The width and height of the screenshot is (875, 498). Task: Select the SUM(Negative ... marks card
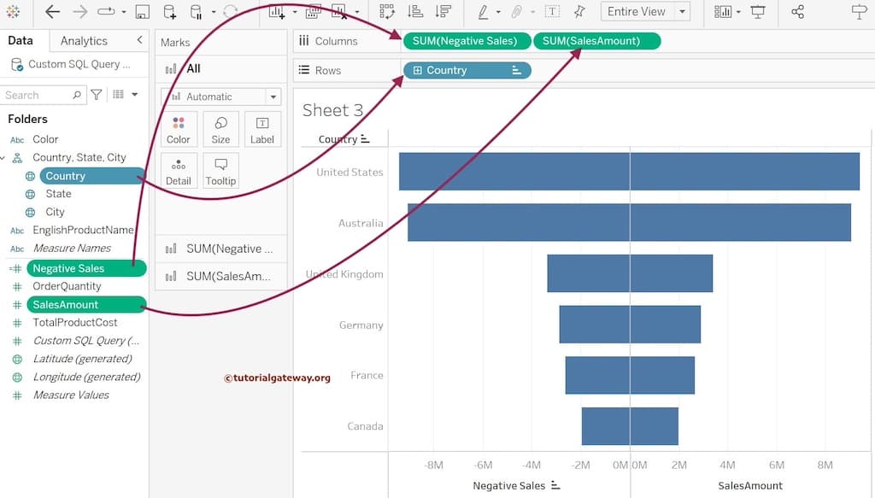221,249
